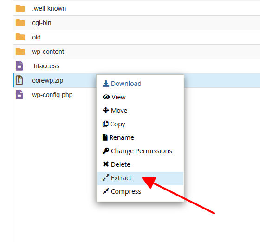Select the cgi-bin folder name

pos(42,23)
